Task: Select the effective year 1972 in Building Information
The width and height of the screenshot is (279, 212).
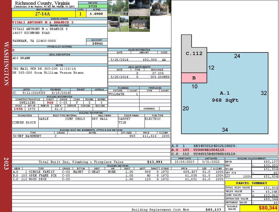Action: click(32, 109)
